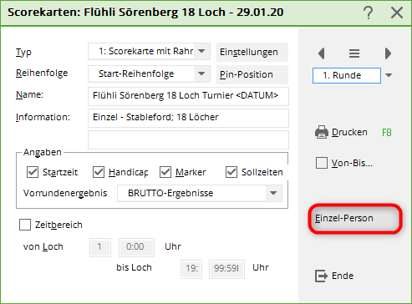This screenshot has height=304, width=412.
Task: Click the Einzel-Person button
Action: (x=355, y=218)
